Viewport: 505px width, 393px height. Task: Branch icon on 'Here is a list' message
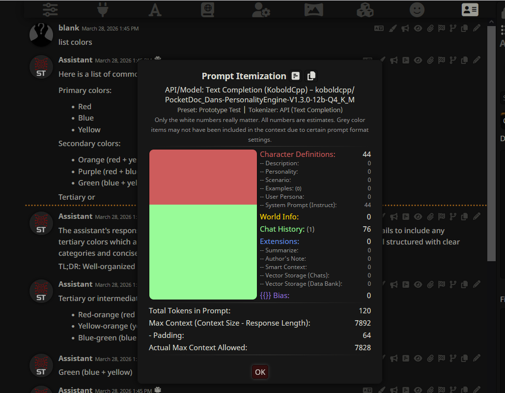click(453, 60)
